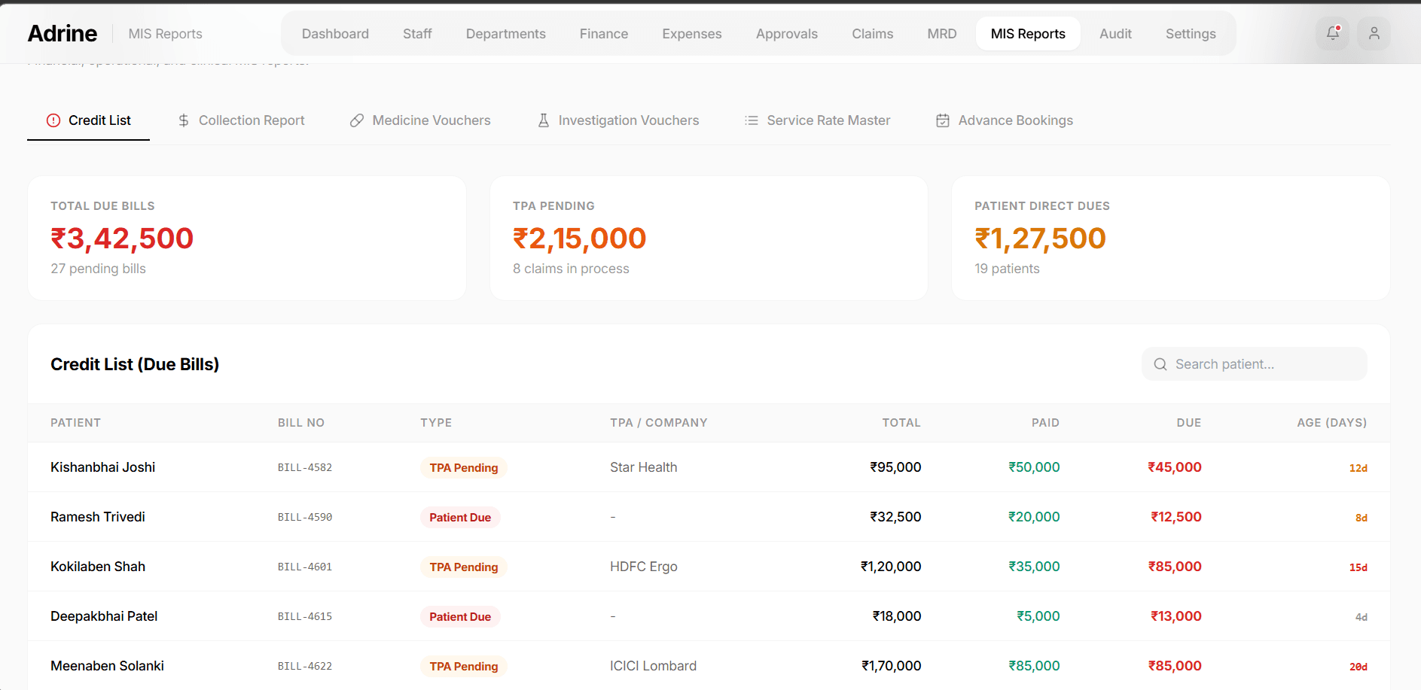Click the flask icon beside Investigation Vouchers

pyautogui.click(x=544, y=120)
